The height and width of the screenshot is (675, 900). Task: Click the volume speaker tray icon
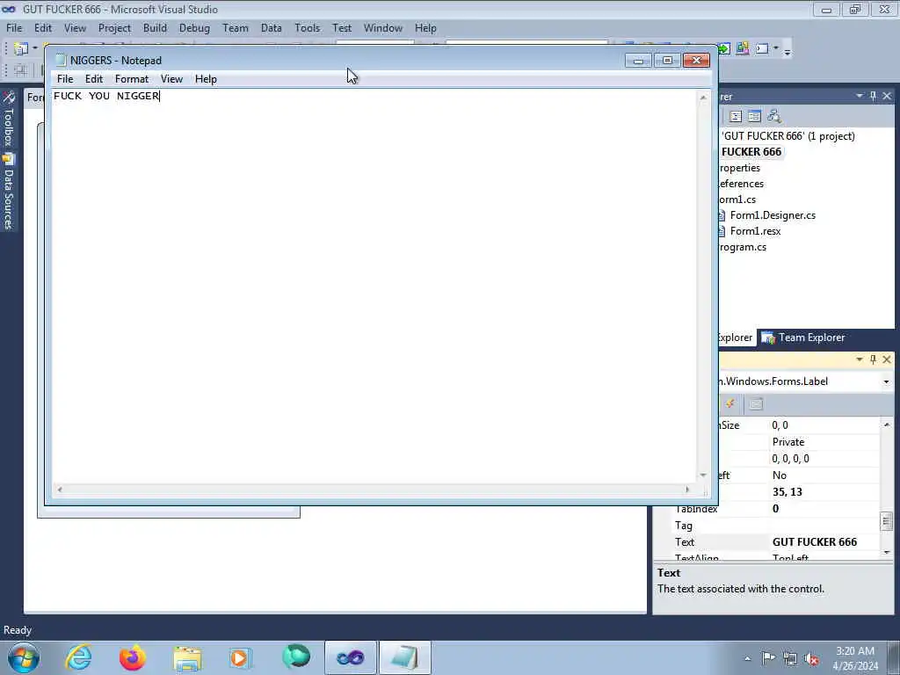[811, 659]
